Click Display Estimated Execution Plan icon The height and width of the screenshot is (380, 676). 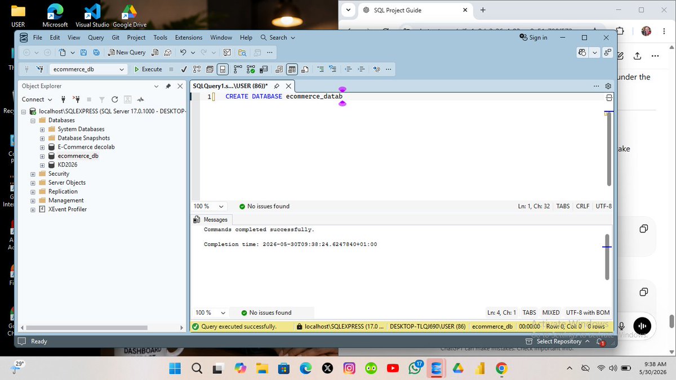[197, 69]
